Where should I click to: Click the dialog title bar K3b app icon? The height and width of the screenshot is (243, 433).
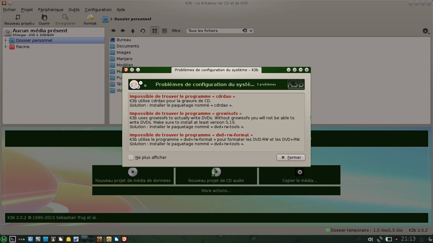pos(126,70)
